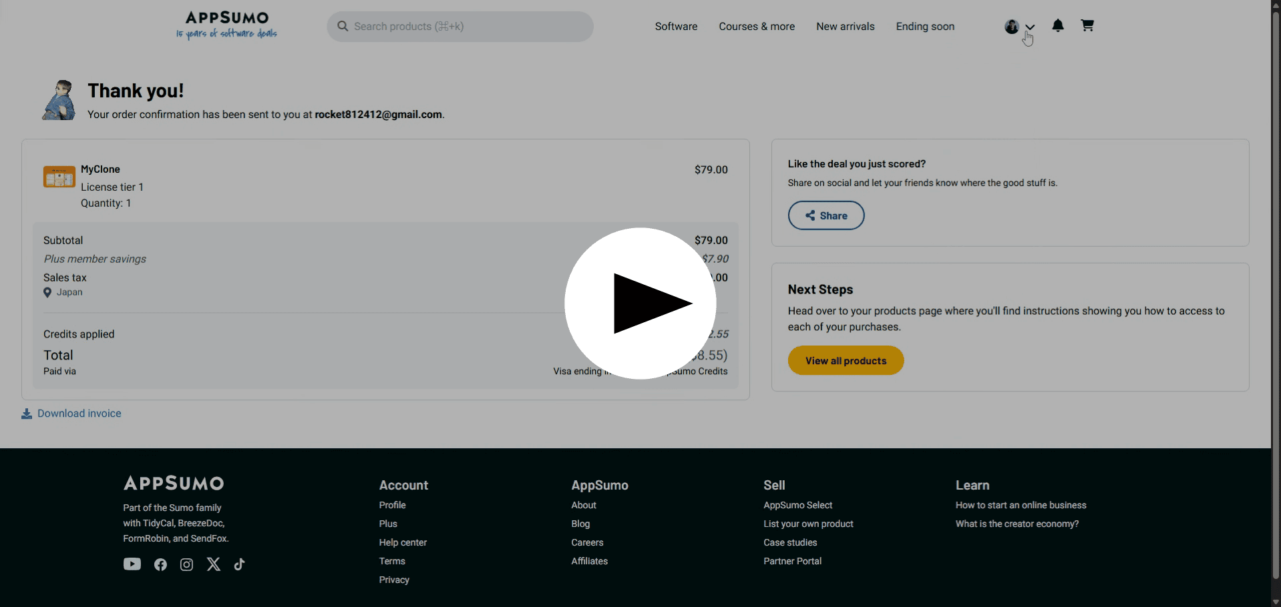Open the Instagram icon in footer

point(187,565)
